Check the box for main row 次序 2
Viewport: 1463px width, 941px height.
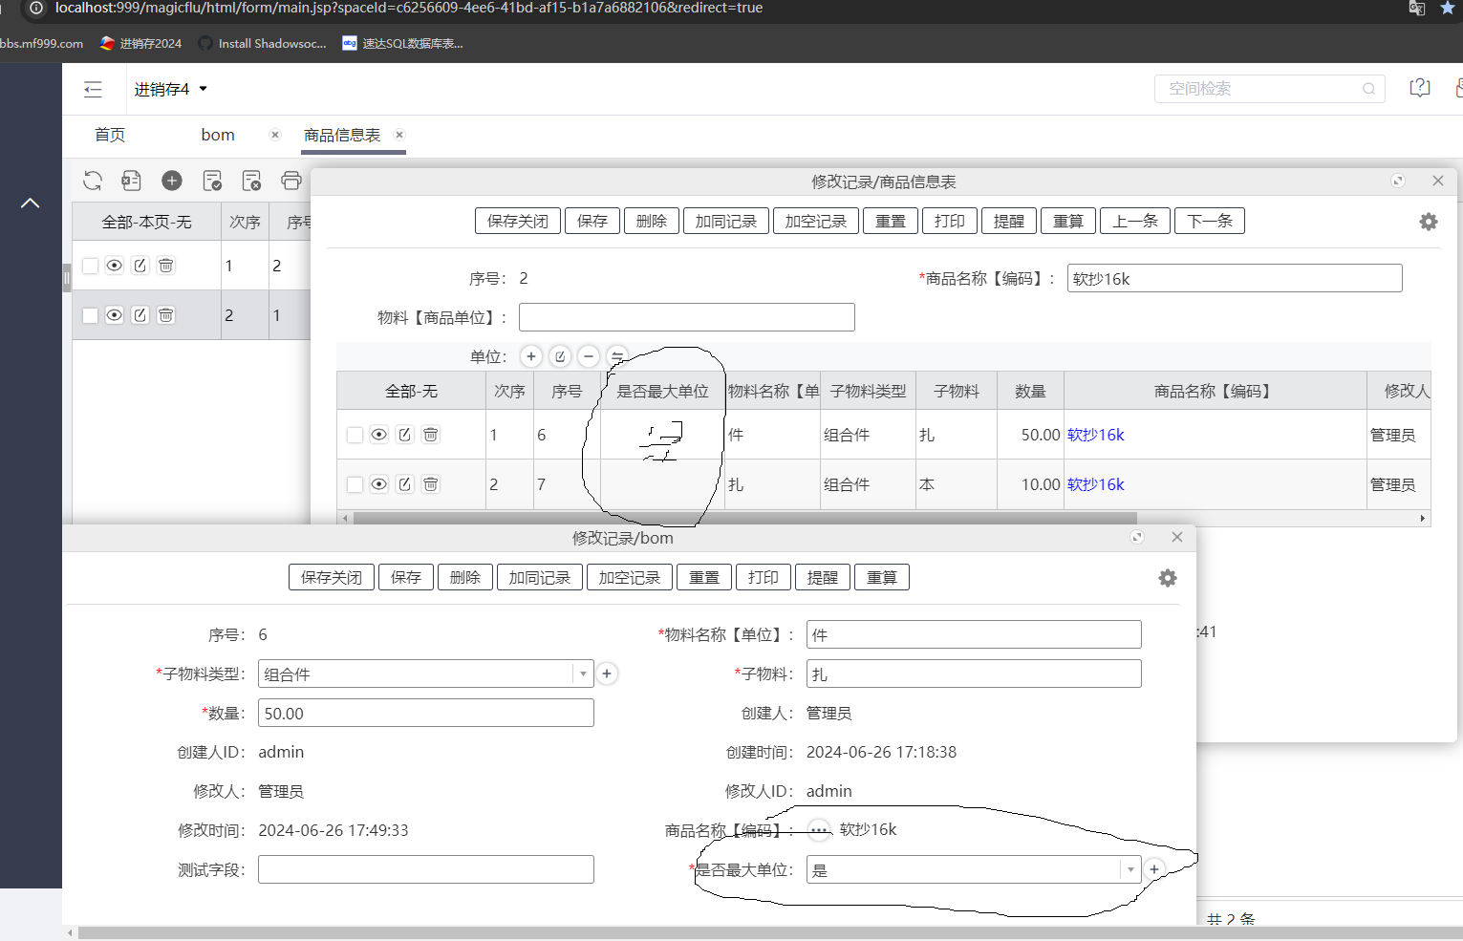(91, 315)
